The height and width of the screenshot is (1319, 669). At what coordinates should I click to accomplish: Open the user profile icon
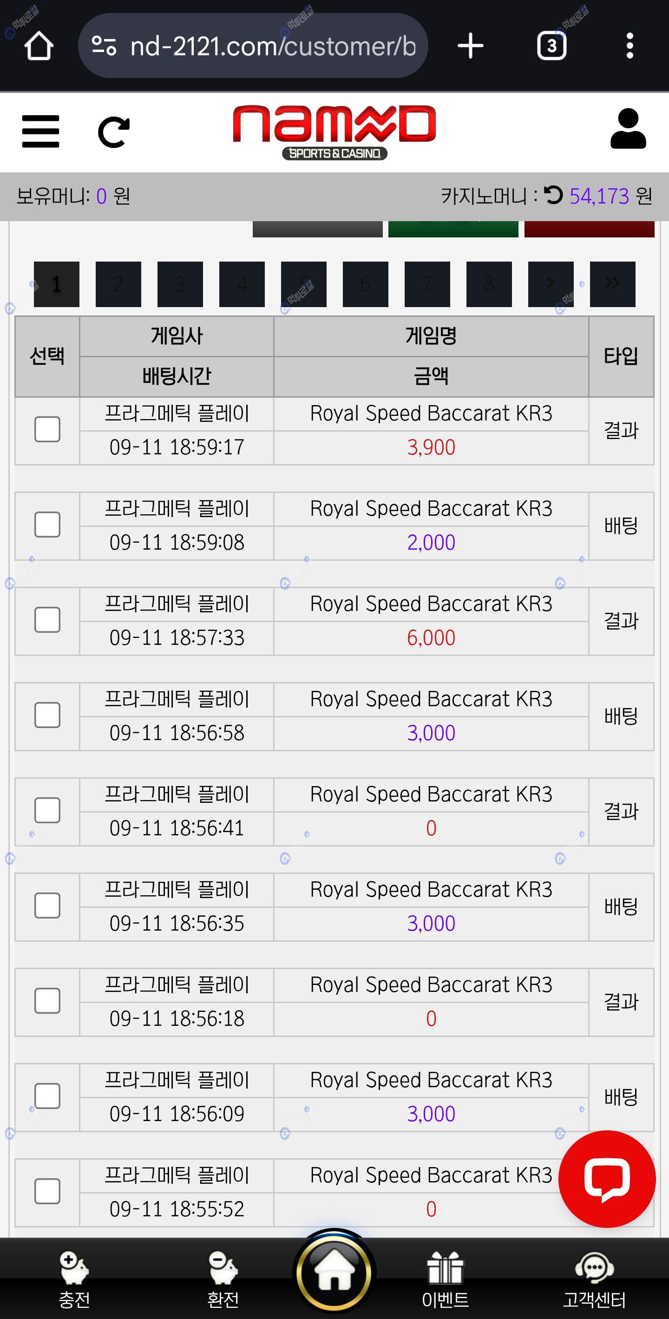pos(628,129)
